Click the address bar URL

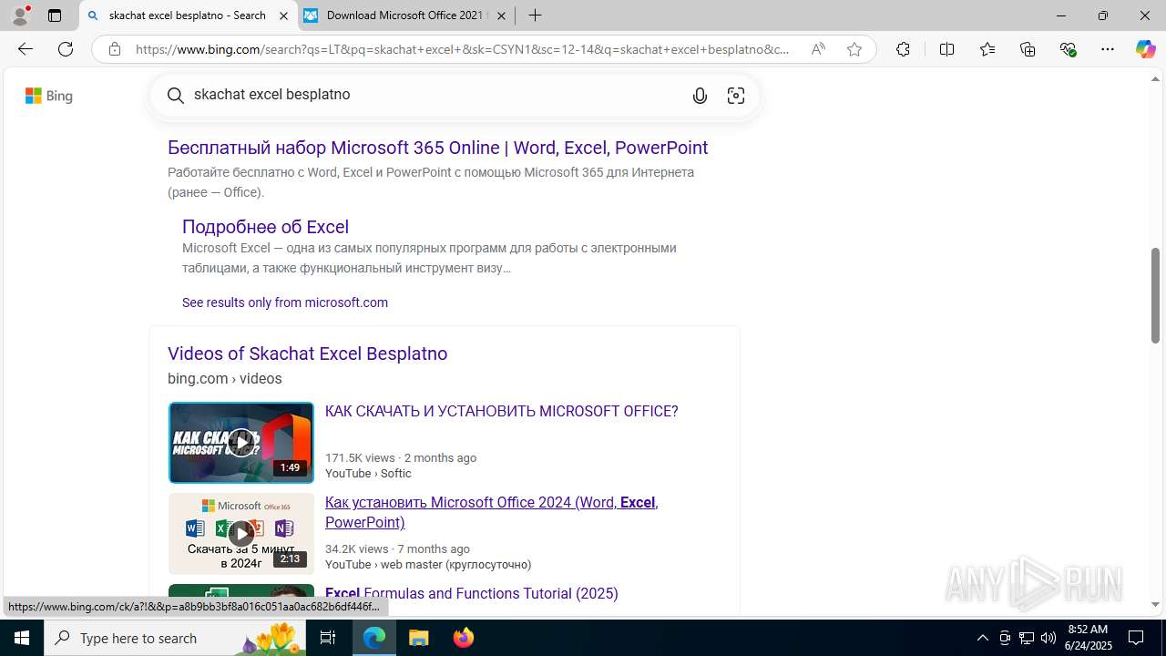coord(463,49)
